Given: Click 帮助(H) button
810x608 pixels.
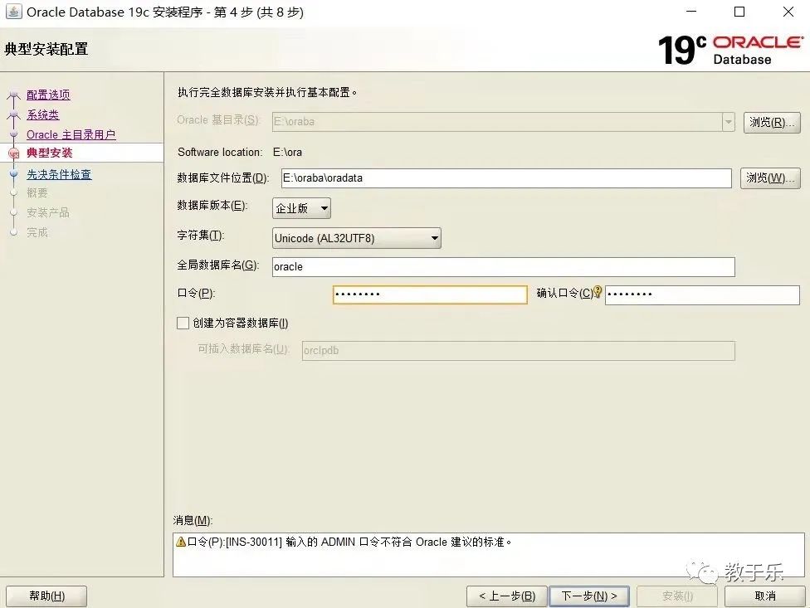Looking at the screenshot, I should coord(46,596).
